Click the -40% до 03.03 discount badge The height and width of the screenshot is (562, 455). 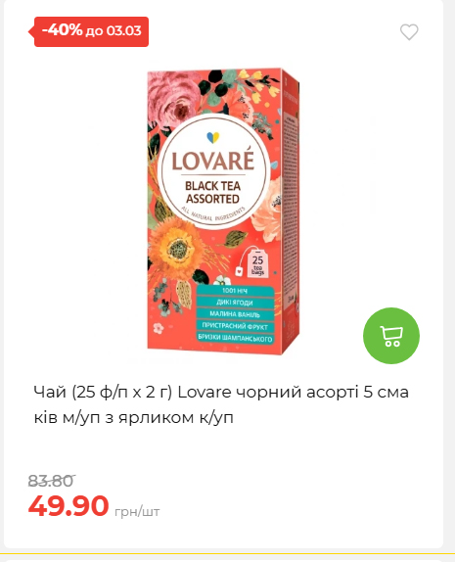[89, 31]
